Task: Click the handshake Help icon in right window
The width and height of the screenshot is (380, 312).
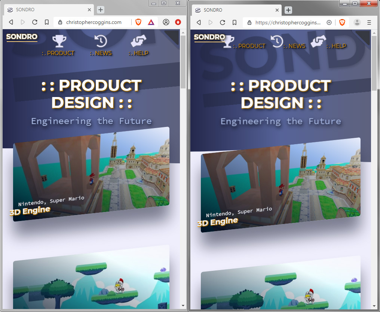Action: tap(319, 41)
